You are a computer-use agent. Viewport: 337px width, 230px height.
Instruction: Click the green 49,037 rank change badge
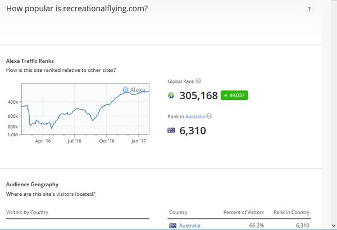coord(234,95)
